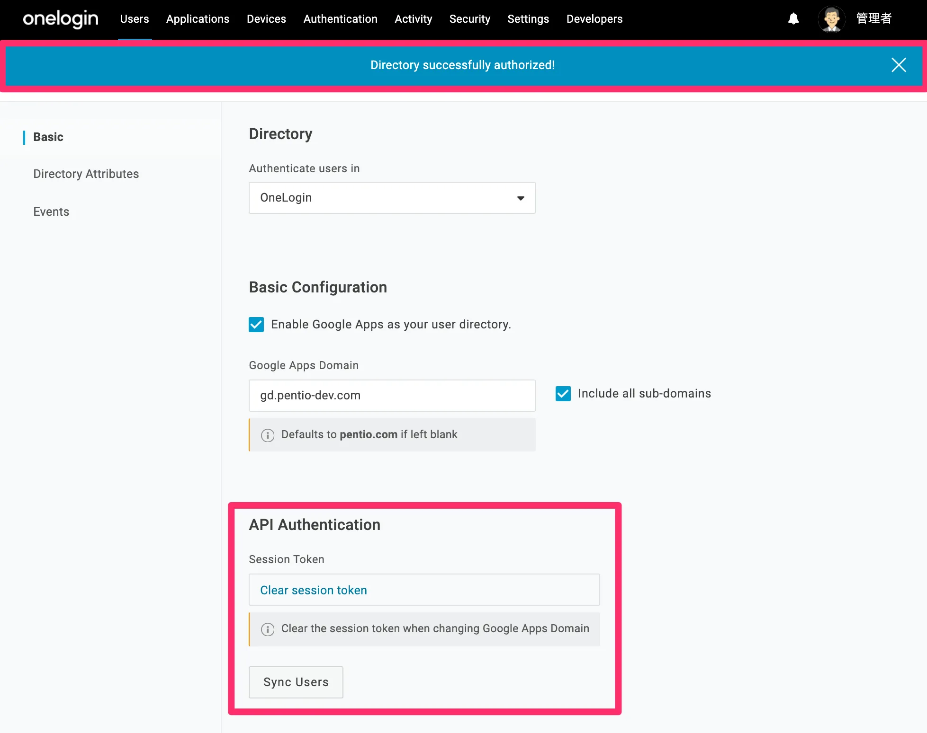The image size is (927, 733).
Task: Dismiss the Directory successfully authorized banner
Action: click(898, 65)
